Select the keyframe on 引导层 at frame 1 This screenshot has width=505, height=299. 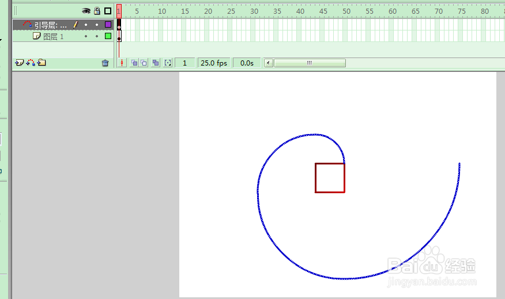point(119,25)
